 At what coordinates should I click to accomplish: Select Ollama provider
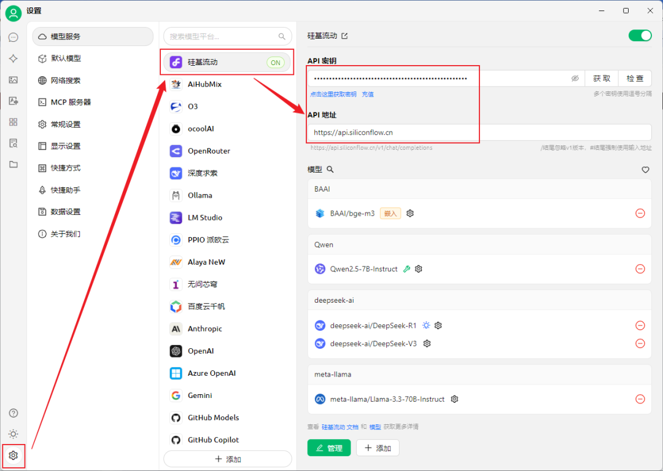(228, 195)
